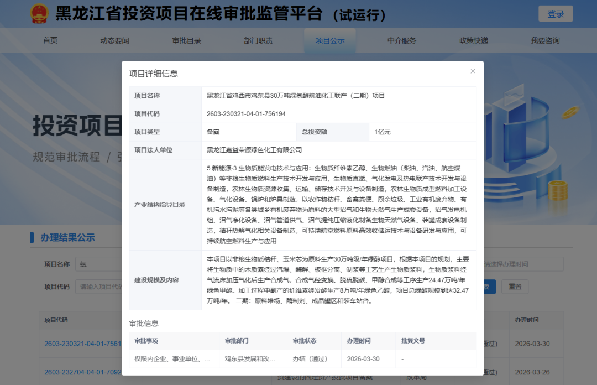Screen dimensions: 597x385
Task: Open the 登录 login button
Action: (555, 13)
